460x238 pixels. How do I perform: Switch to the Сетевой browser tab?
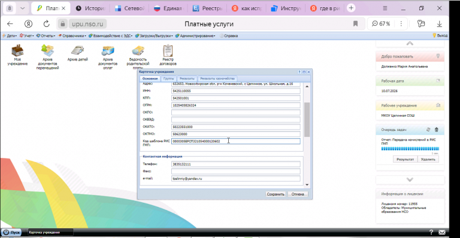click(129, 8)
